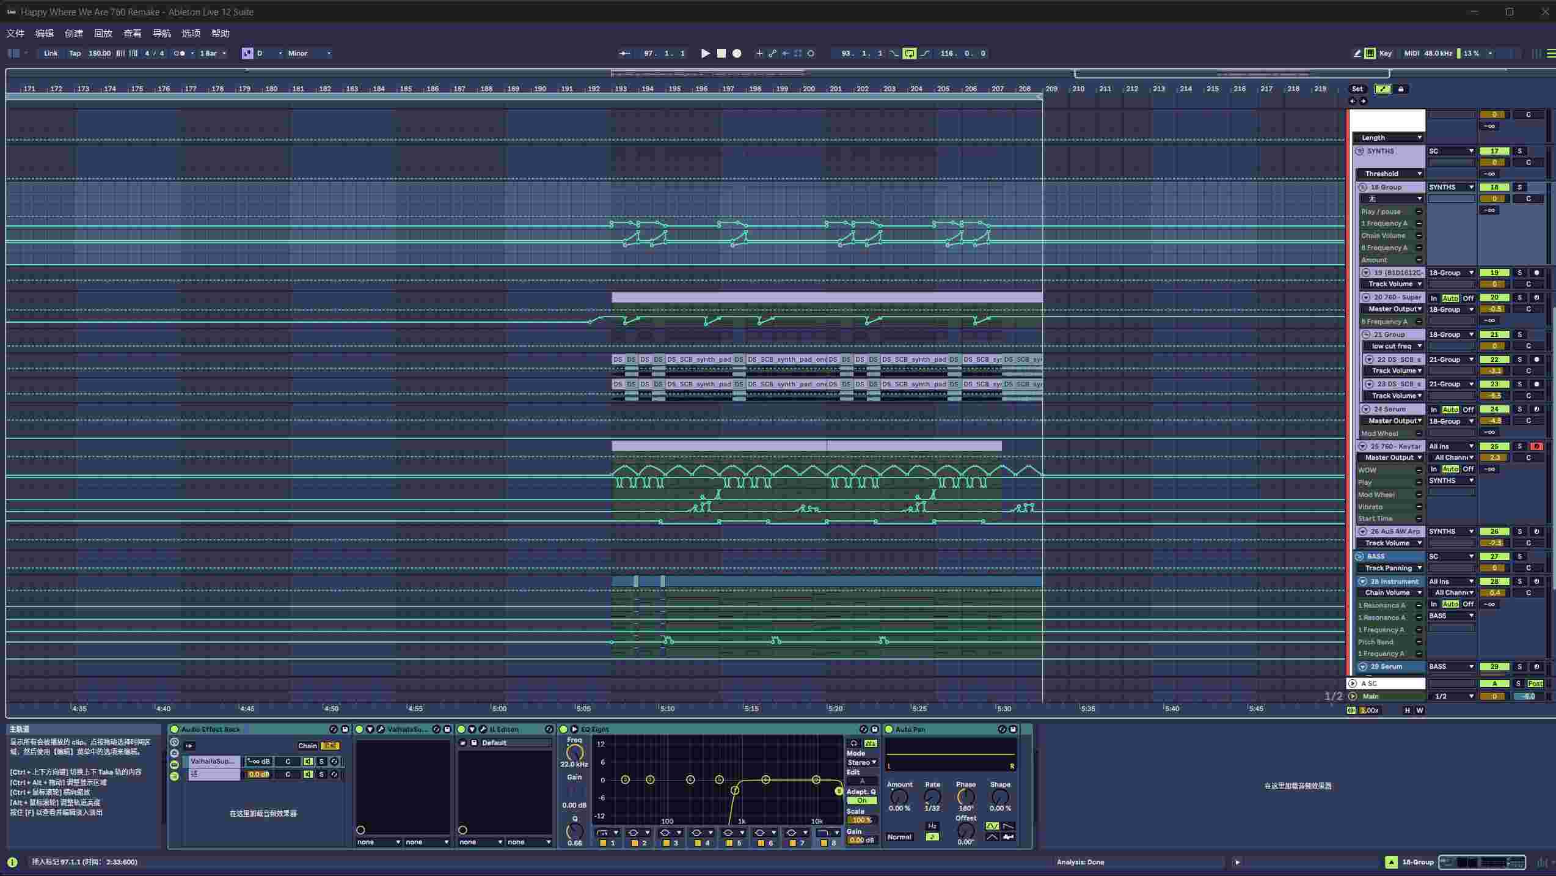Click the Auto Pan Amount knob
This screenshot has height=876, width=1556.
click(x=899, y=797)
